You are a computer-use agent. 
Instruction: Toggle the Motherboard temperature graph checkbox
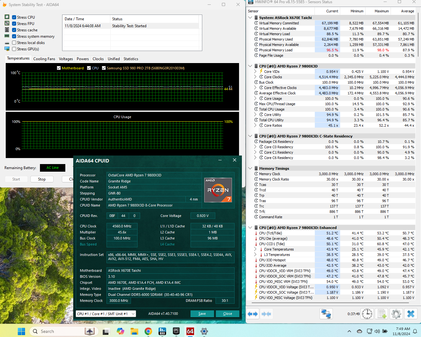[x=59, y=68]
